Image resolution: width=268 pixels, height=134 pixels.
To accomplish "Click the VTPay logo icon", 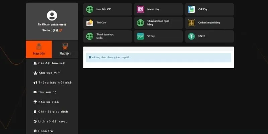I will click(140, 37).
